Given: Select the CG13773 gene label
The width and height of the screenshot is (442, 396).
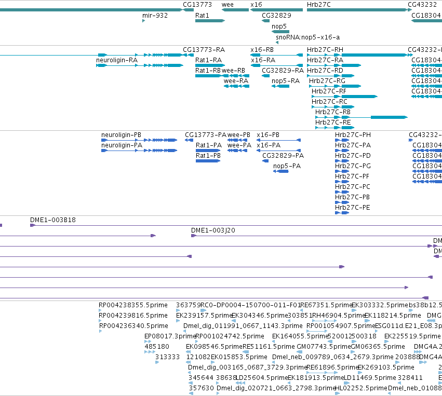Looking at the screenshot, I should [197, 5].
